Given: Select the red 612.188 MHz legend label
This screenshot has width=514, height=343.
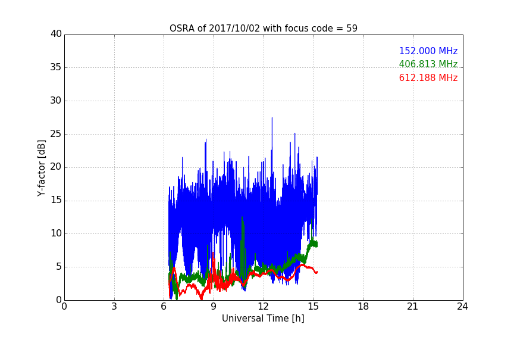Looking at the screenshot, I should pos(428,78).
